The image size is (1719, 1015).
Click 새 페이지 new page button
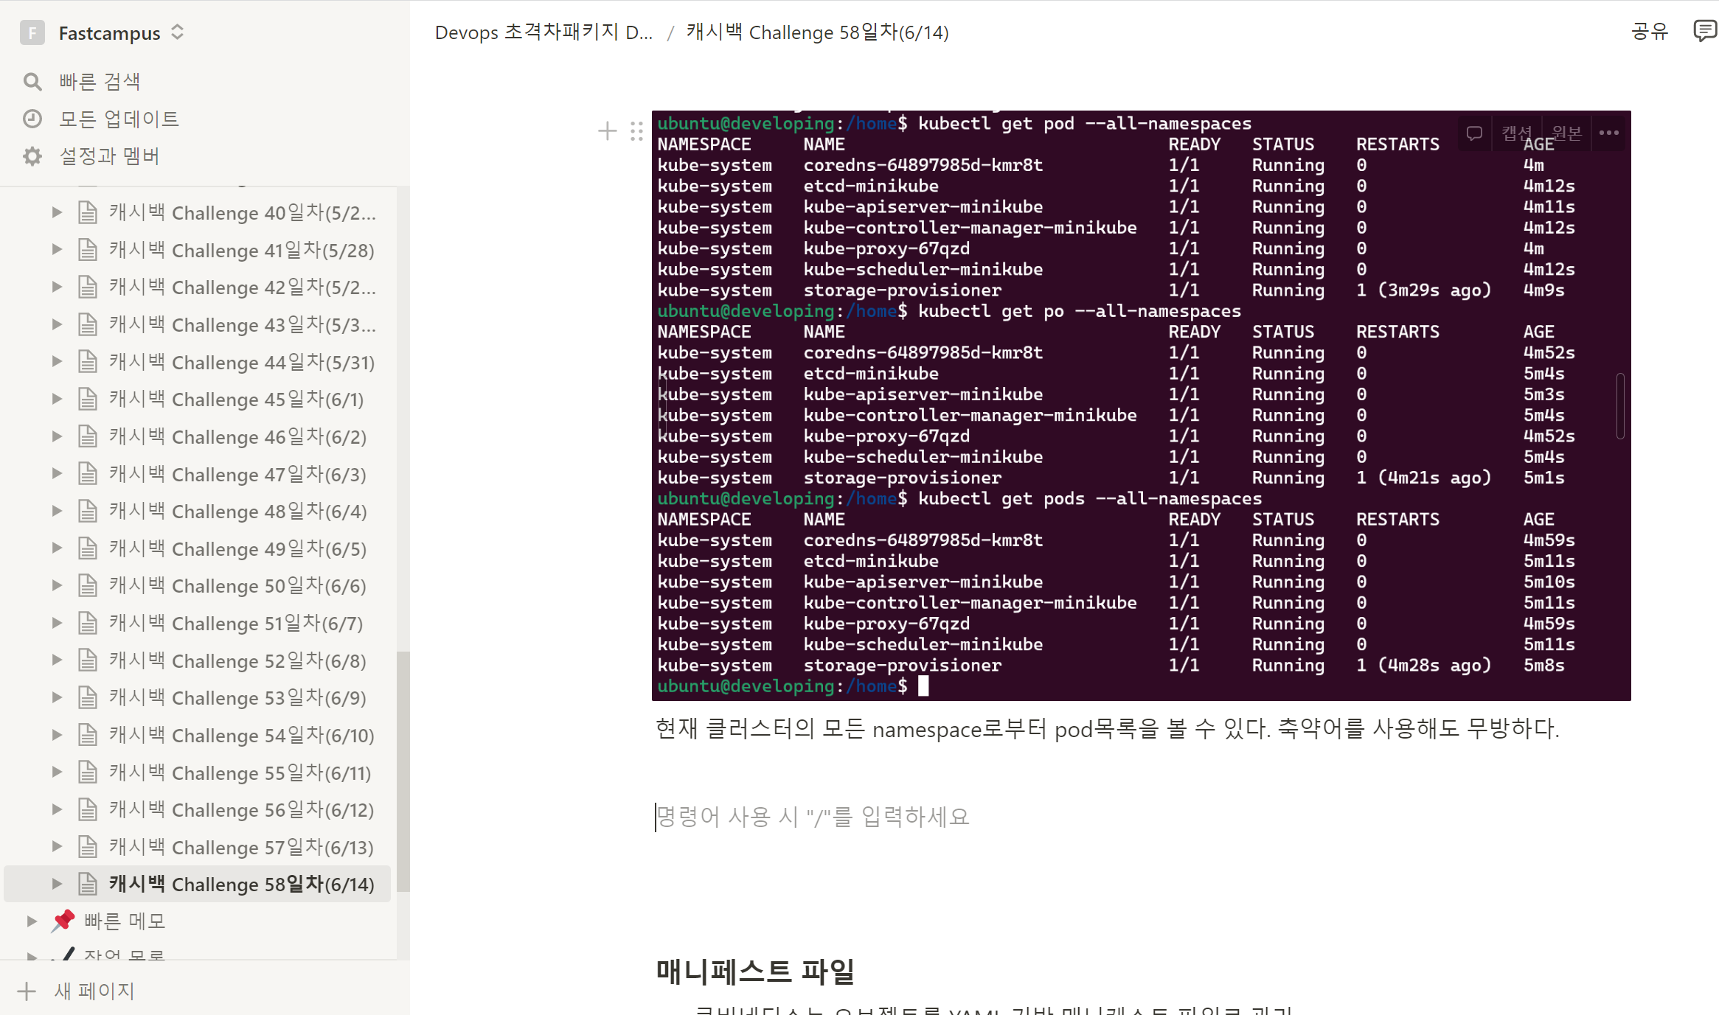tap(94, 991)
